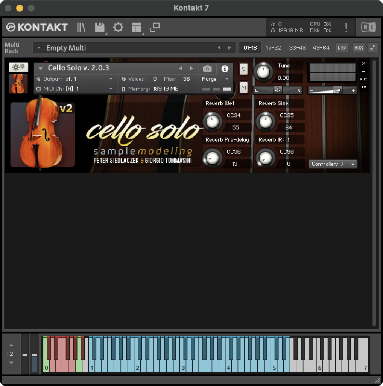Image resolution: width=383 pixels, height=386 pixels.
Task: Click the pitch bend wheel
Action: (25, 354)
